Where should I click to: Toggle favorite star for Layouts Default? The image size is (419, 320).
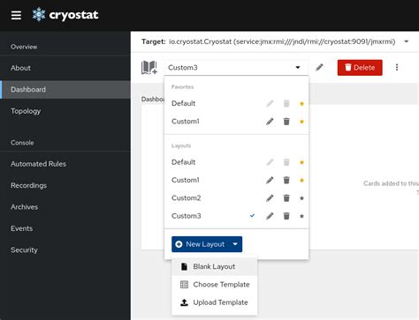click(301, 162)
